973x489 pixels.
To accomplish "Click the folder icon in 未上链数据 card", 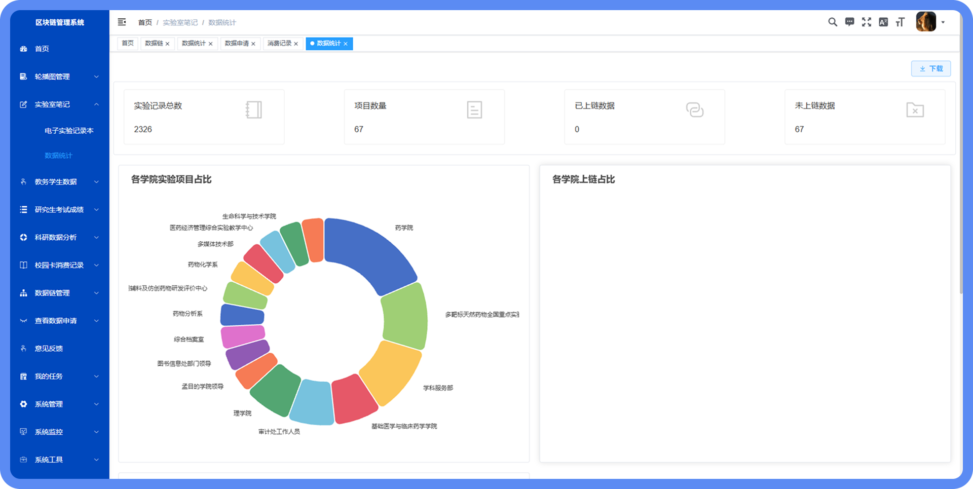I will point(915,110).
